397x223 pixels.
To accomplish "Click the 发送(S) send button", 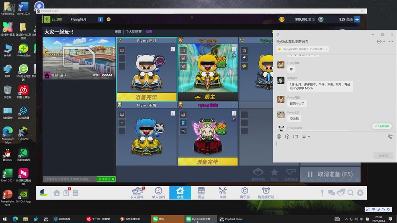I will click(x=383, y=156).
